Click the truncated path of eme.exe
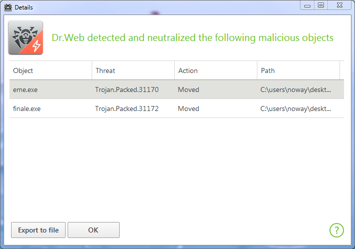The height and width of the screenshot is (249, 355). coord(296,90)
